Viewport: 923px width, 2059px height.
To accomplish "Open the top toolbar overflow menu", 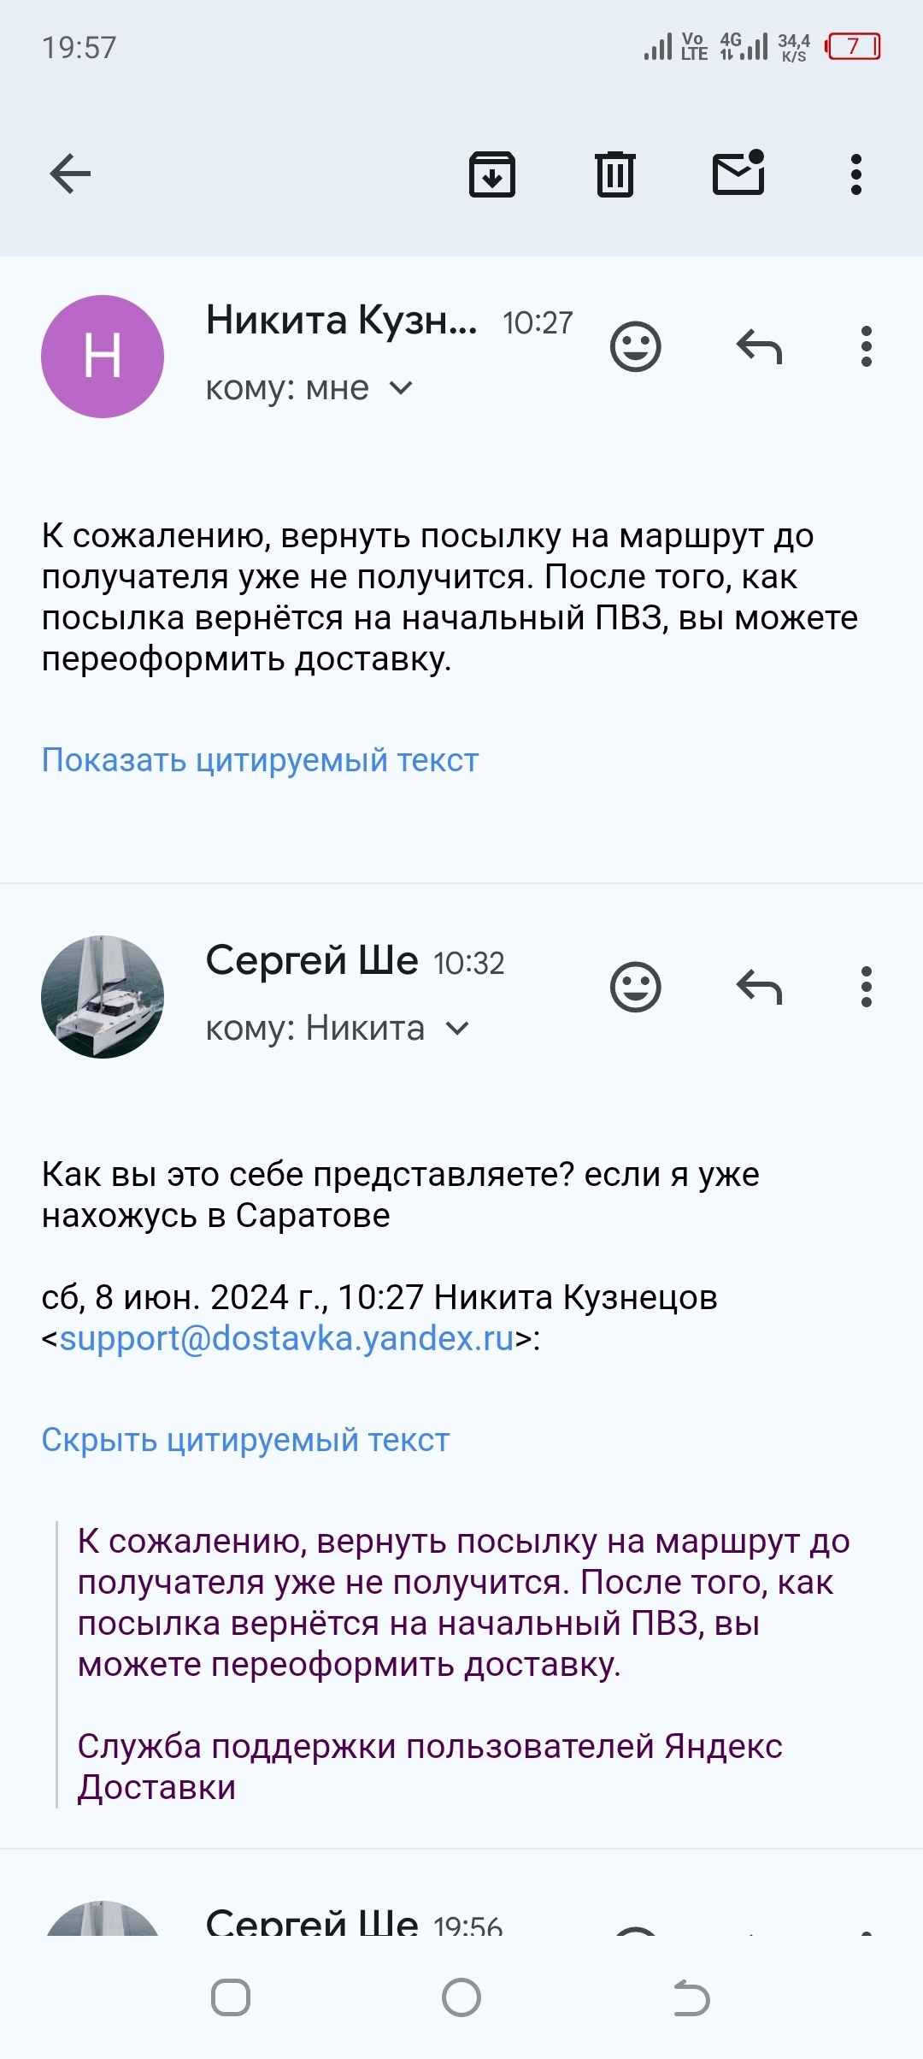I will click(855, 174).
